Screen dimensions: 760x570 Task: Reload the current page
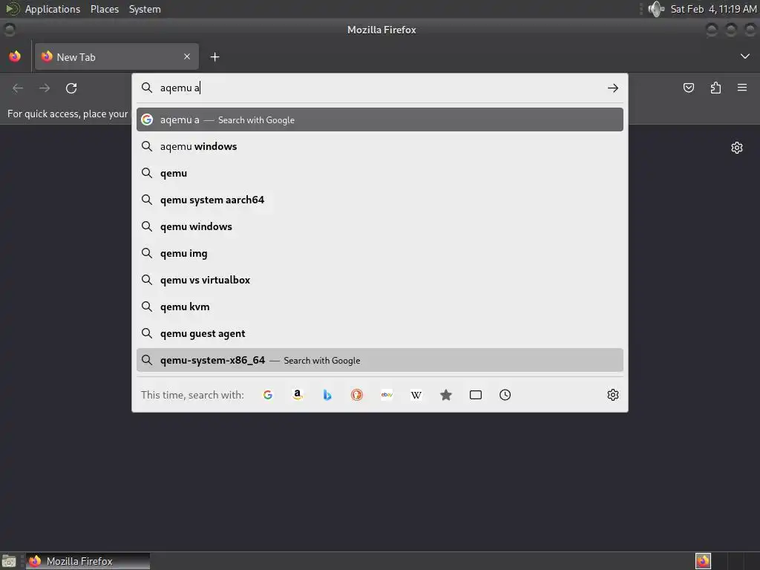pyautogui.click(x=71, y=88)
